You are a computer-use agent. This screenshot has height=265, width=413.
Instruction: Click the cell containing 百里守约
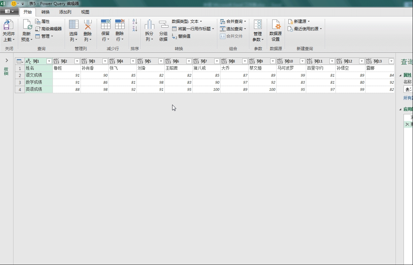pyautogui.click(x=321, y=68)
